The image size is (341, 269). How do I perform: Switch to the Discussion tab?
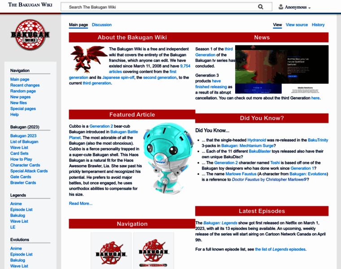click(x=101, y=25)
